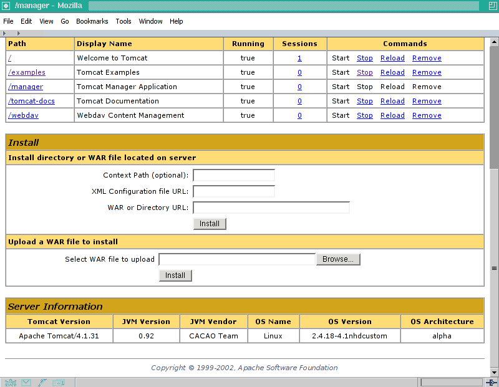Screen dimensions: 499x387
Task: Expand the first collapsed toolbar grippy arrow
Action: [x=4, y=33]
